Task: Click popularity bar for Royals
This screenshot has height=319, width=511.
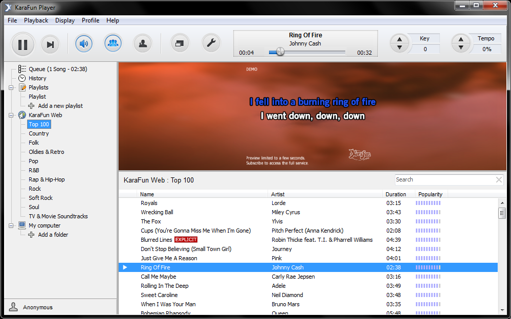Action: coord(428,203)
